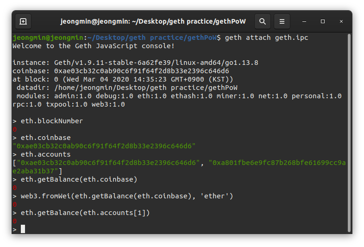364x247 pixels.
Task: Click the 'coinbase: 0xae03cb32...' header line
Action: coord(121,71)
